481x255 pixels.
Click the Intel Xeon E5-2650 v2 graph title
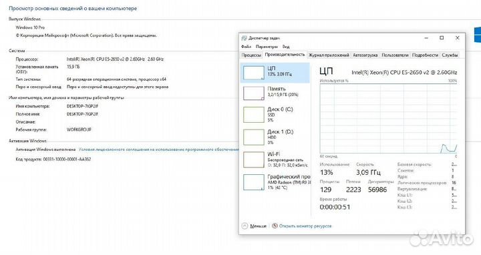click(x=404, y=73)
